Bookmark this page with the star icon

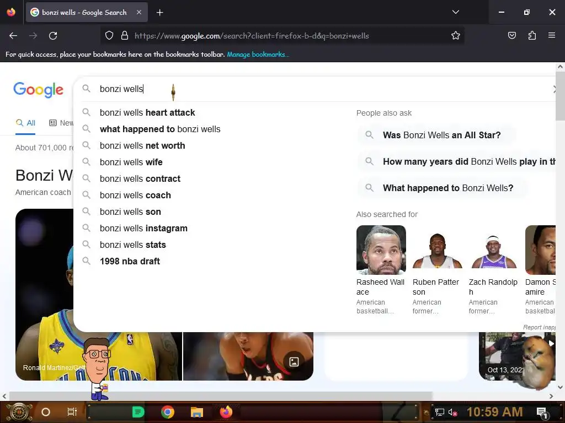coord(455,36)
